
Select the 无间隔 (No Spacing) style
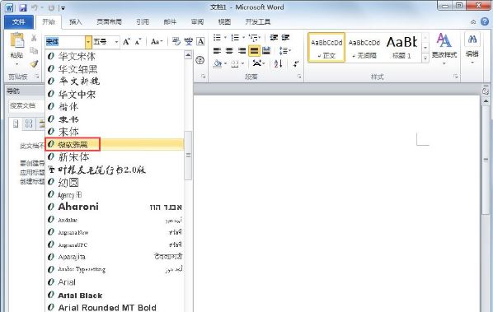[x=364, y=48]
